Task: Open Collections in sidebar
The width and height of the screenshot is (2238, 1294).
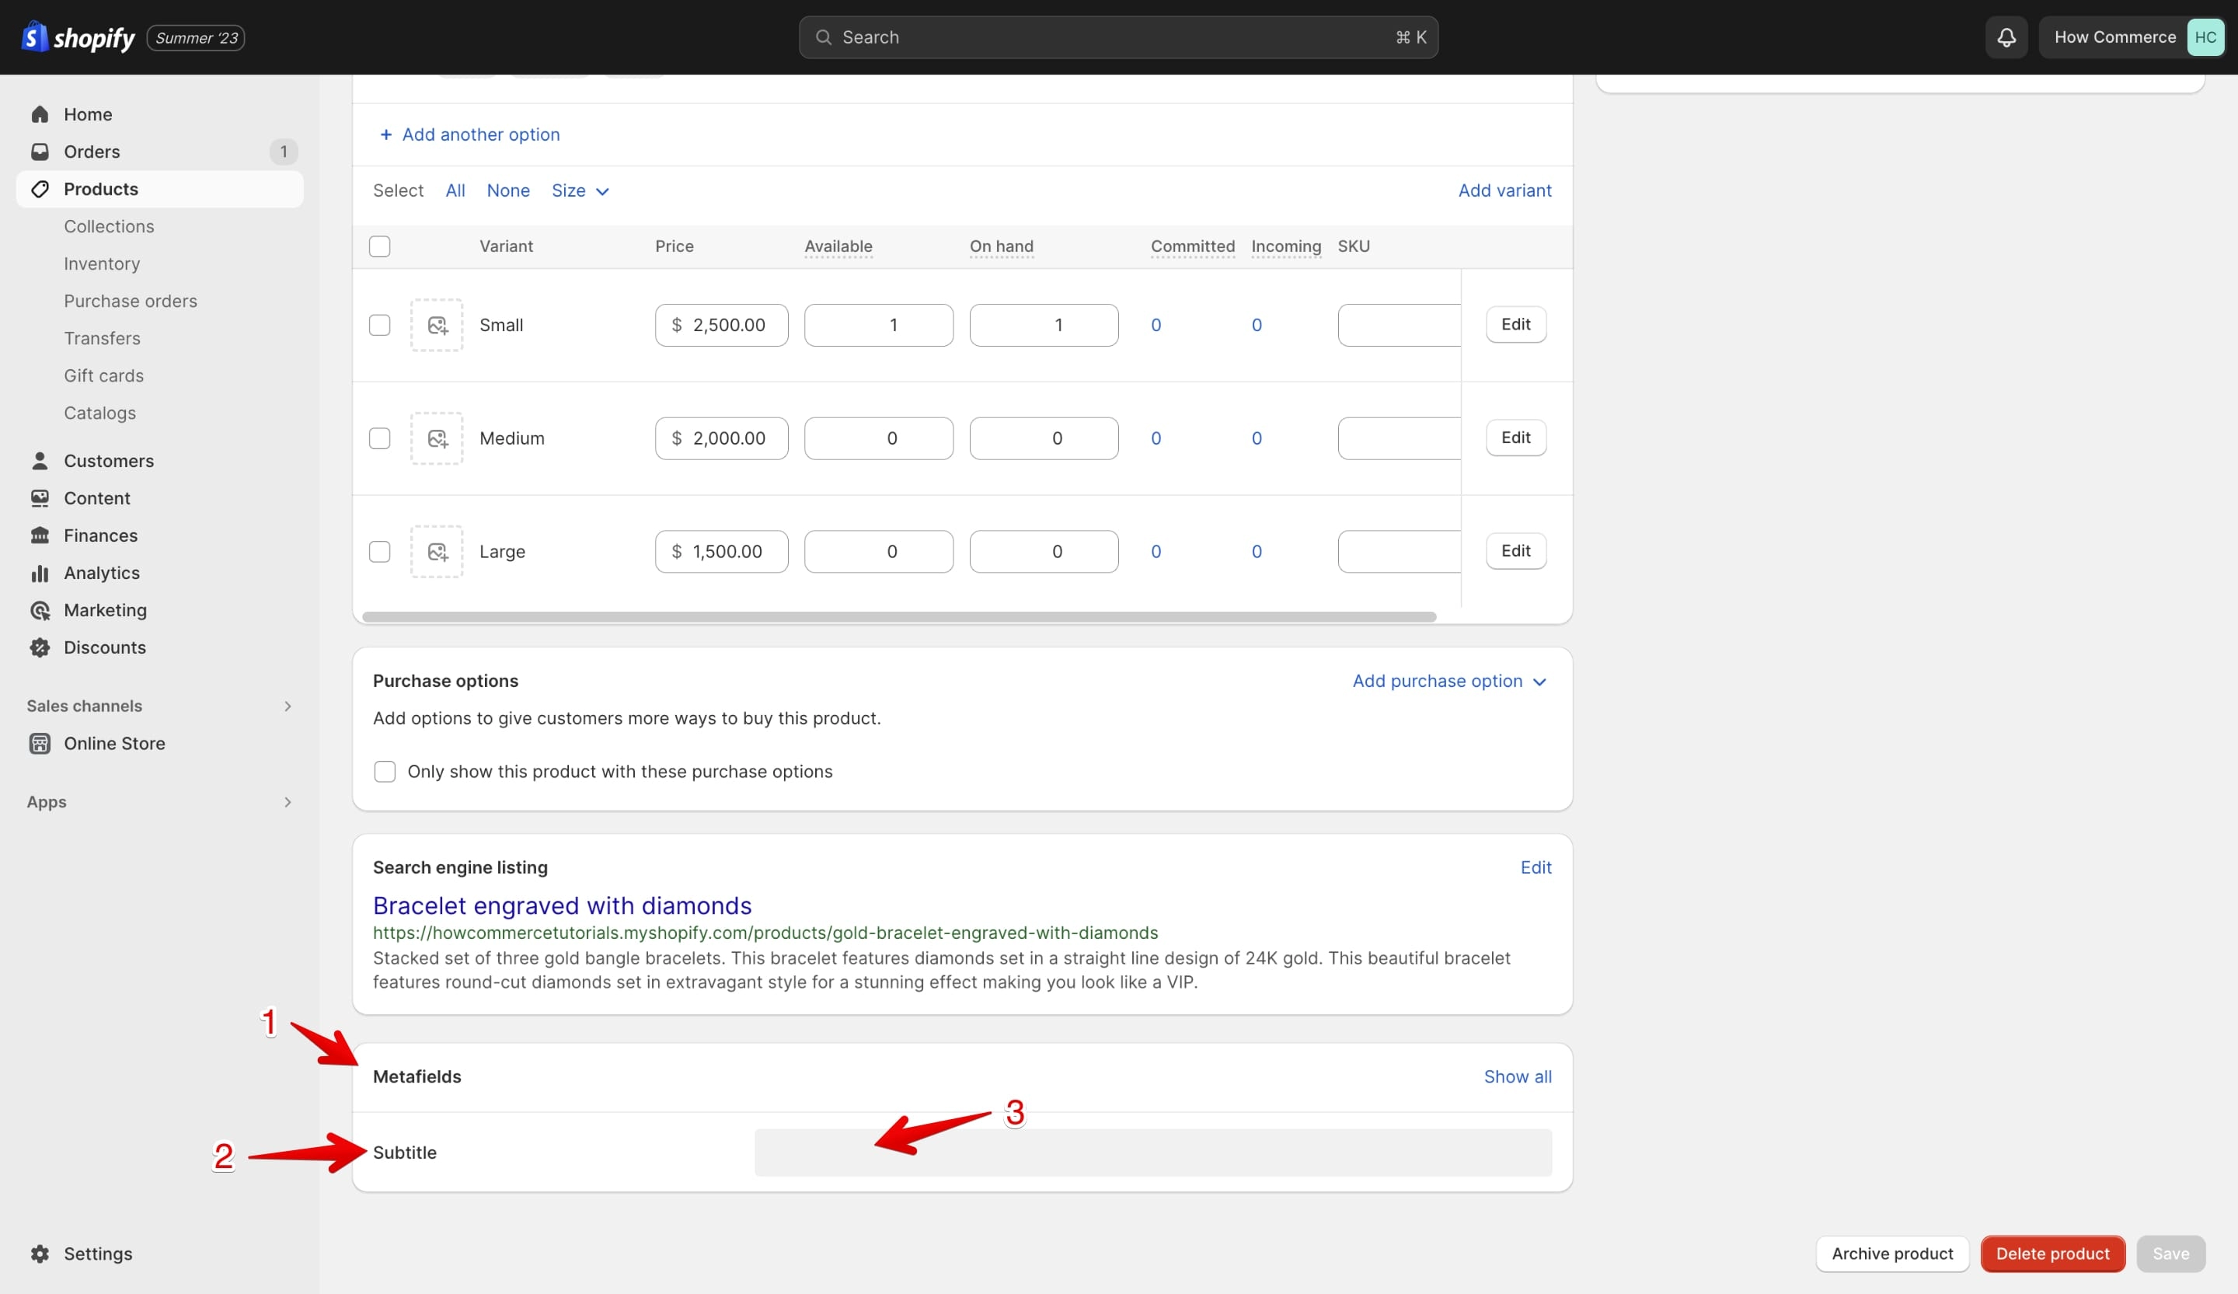Action: (110, 226)
